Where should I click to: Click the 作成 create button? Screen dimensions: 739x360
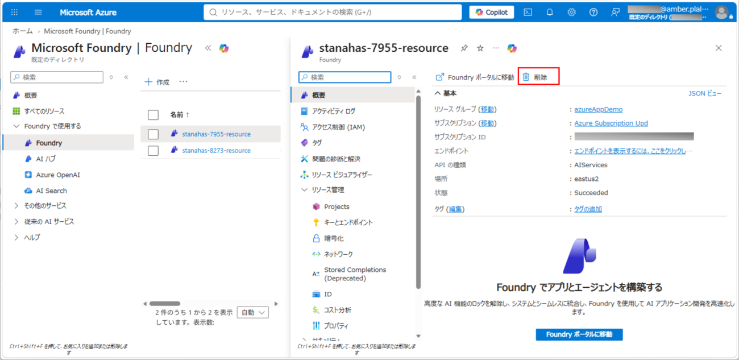[157, 82]
